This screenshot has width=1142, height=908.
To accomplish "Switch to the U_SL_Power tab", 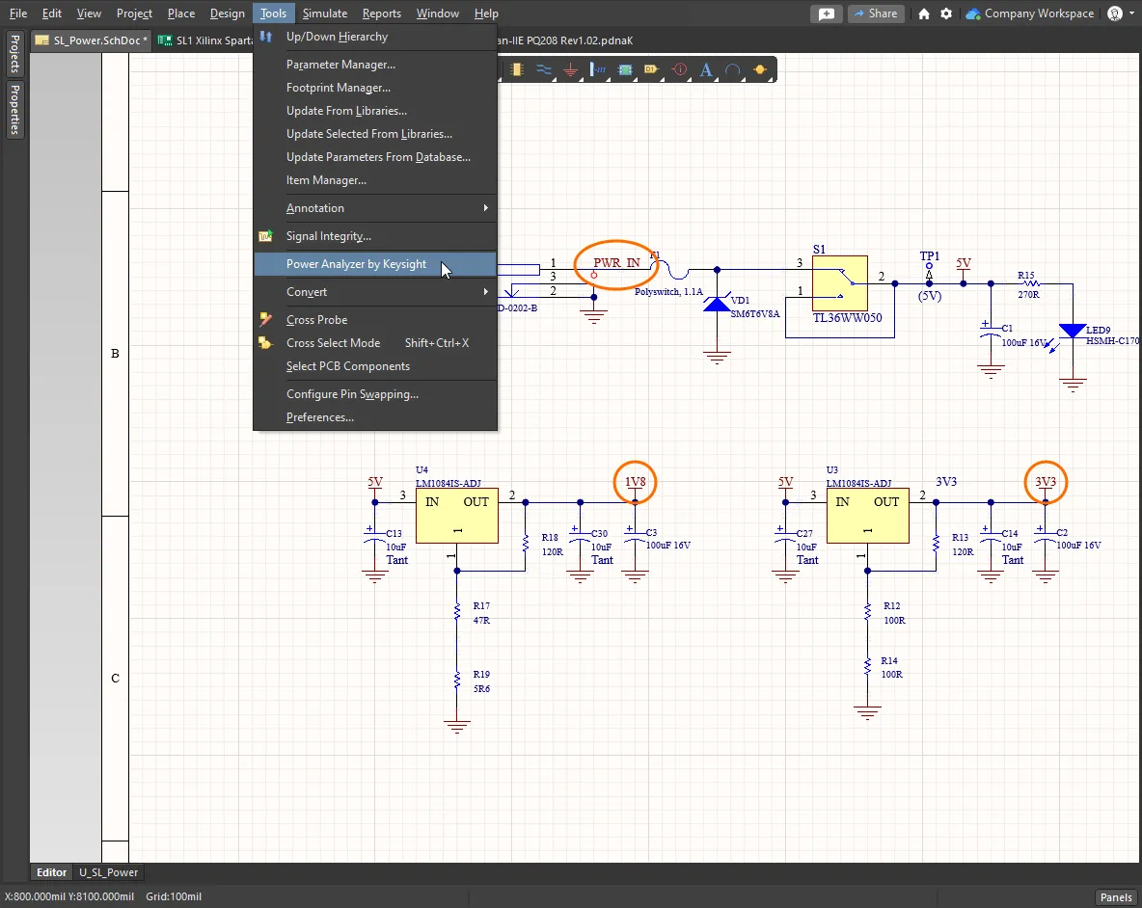I will pos(109,872).
